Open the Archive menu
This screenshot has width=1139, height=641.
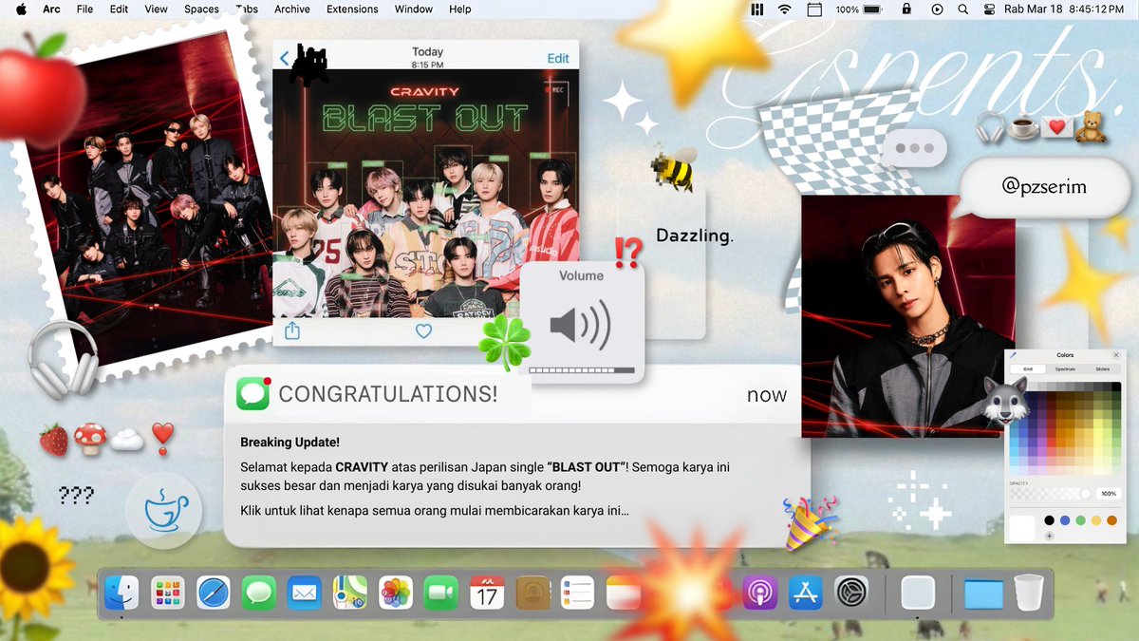291,9
